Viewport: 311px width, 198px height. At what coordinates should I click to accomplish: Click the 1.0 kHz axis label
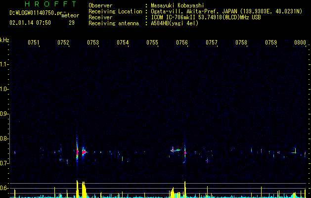4,89
